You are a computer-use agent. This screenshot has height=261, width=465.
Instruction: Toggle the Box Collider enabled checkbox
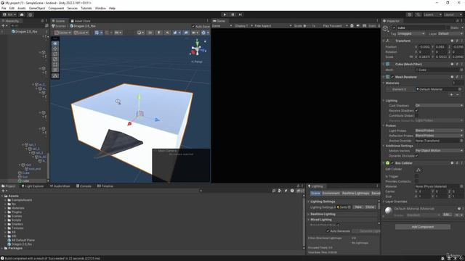(392, 163)
